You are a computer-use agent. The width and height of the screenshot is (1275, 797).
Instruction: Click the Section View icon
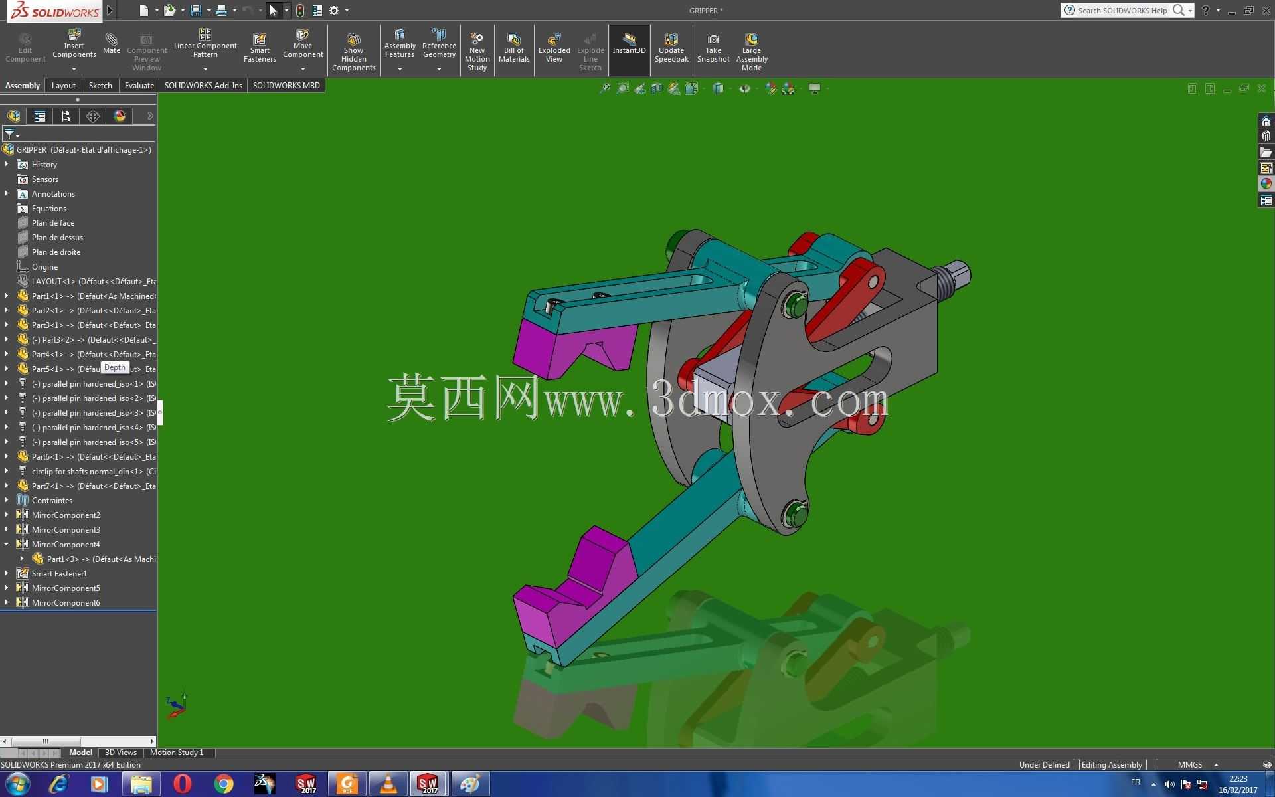657,88
